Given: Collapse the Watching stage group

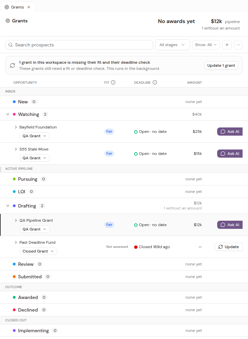Looking at the screenshot, I should 8,114.
